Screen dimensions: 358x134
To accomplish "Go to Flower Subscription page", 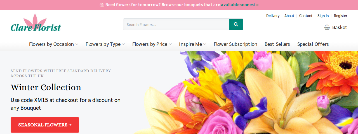I will pyautogui.click(x=235, y=44).
